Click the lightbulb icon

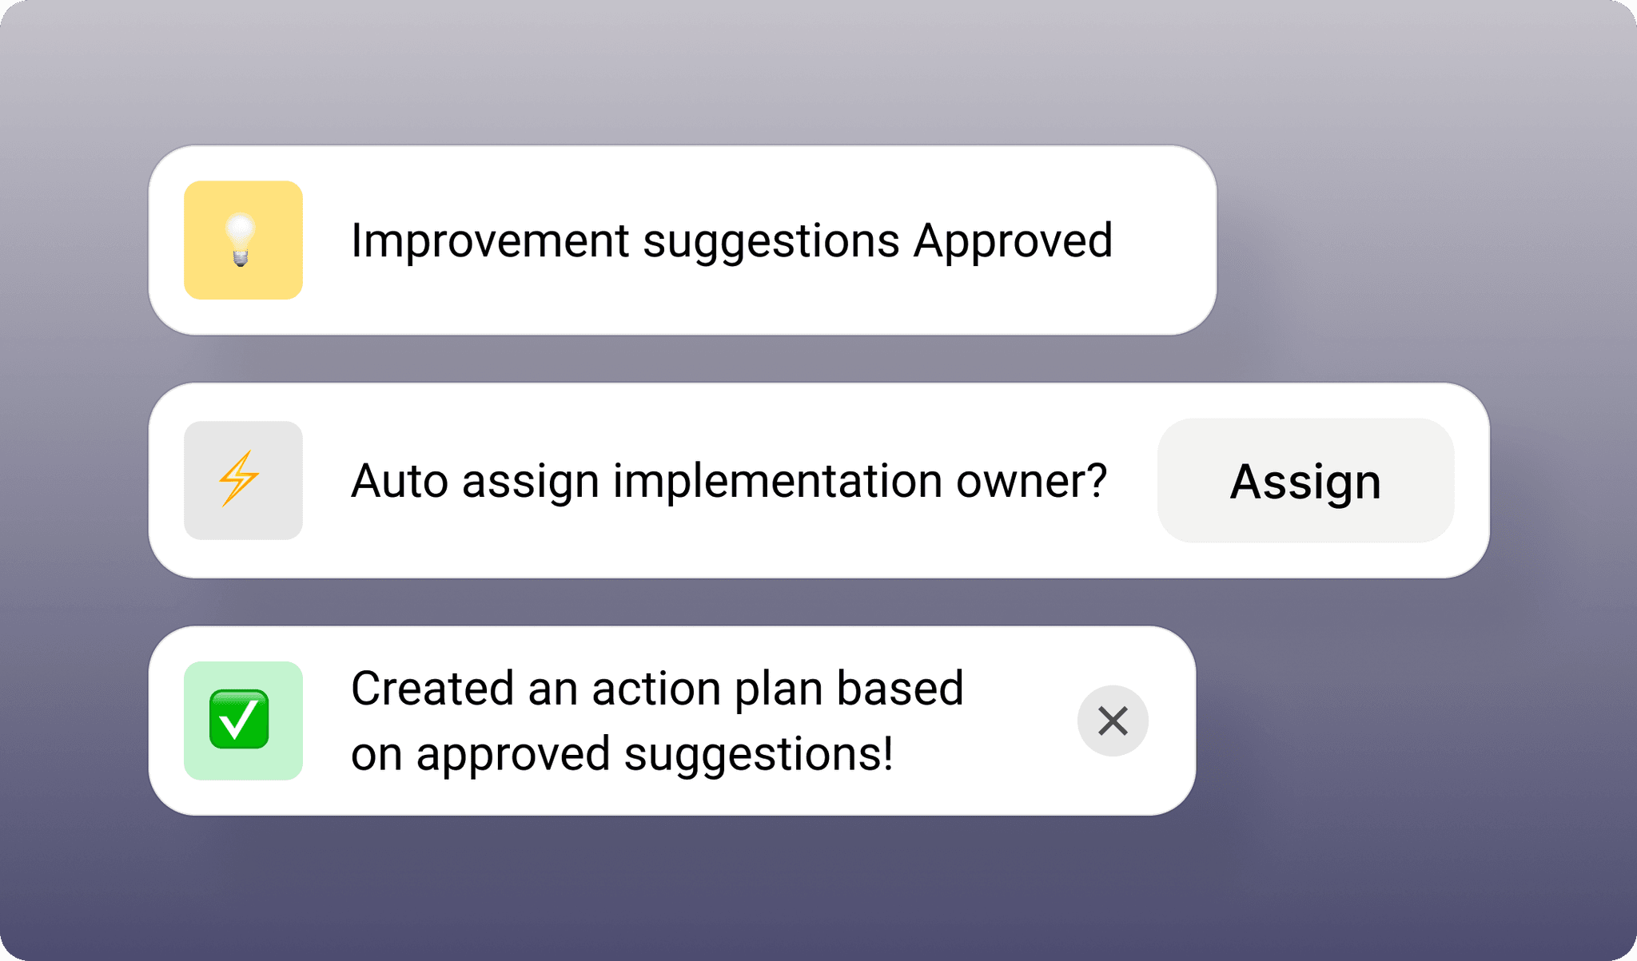(241, 239)
